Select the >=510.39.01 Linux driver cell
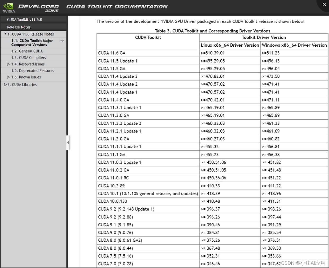The height and width of the screenshot is (268, 329). pos(230,53)
